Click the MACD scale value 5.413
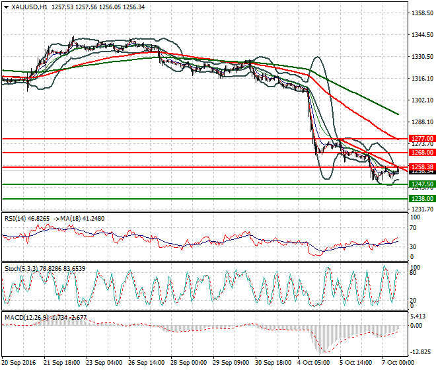436x370 pixels. tap(418, 316)
